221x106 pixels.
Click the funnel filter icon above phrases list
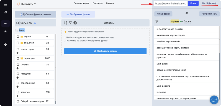(x=157, y=21)
